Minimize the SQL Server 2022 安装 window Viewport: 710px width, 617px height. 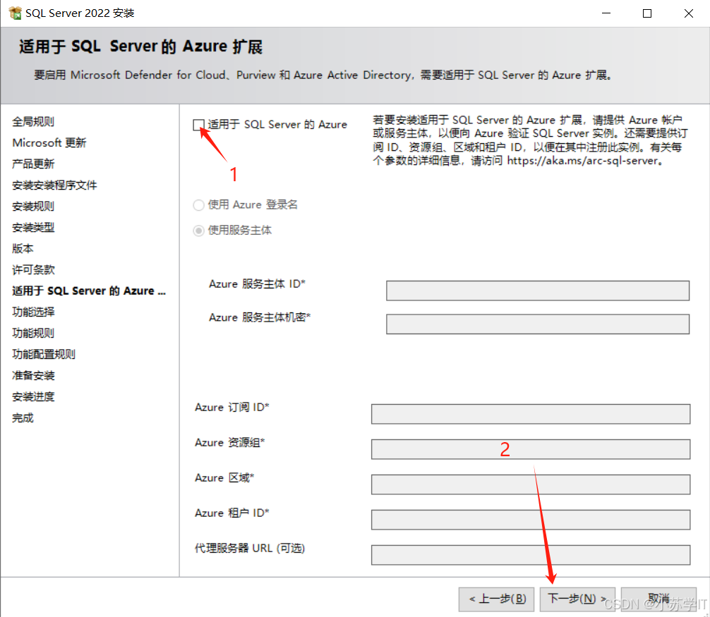606,13
